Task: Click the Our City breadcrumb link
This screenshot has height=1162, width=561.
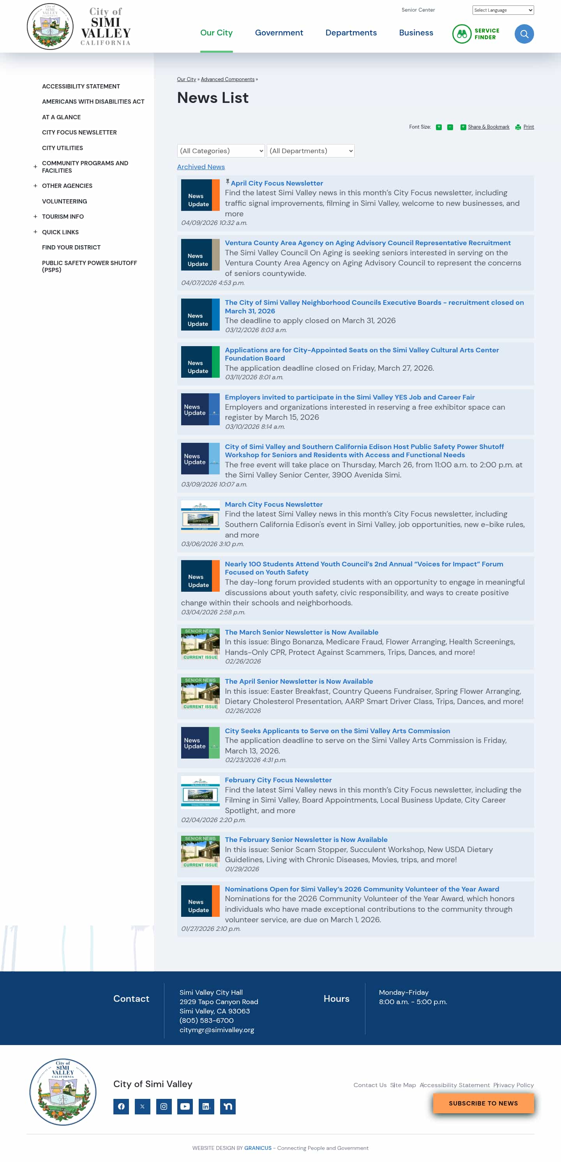Action: (x=186, y=80)
